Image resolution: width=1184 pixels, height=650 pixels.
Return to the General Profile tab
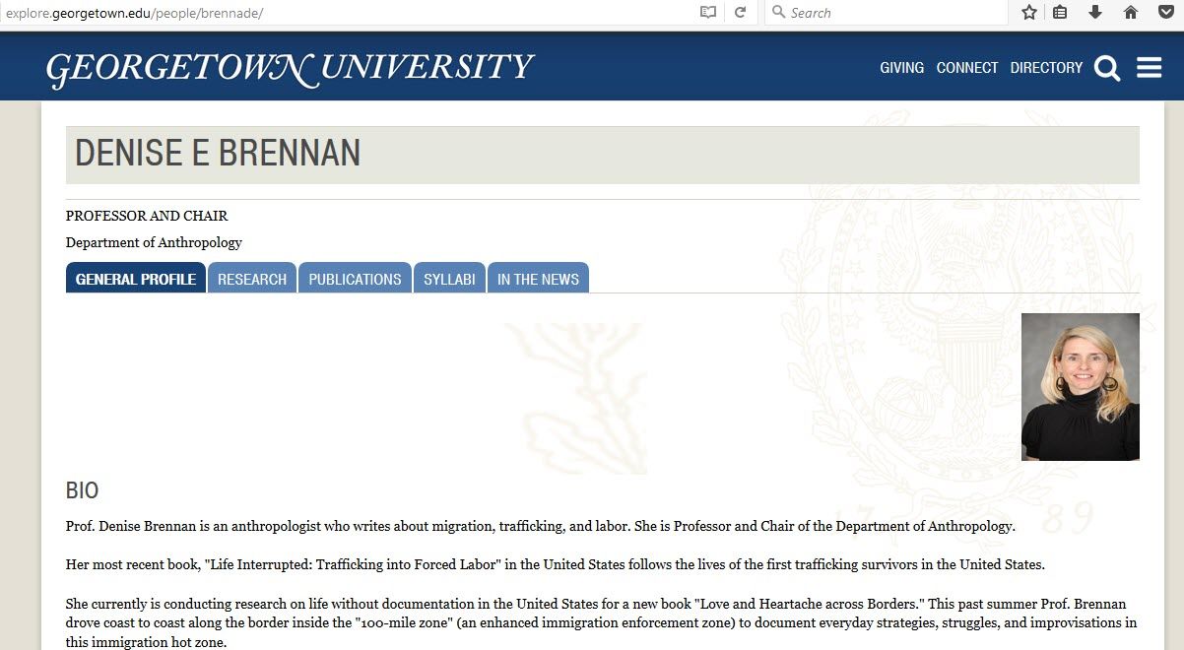tap(135, 279)
